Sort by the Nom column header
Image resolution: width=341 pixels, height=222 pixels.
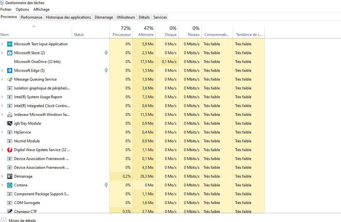point(36,32)
